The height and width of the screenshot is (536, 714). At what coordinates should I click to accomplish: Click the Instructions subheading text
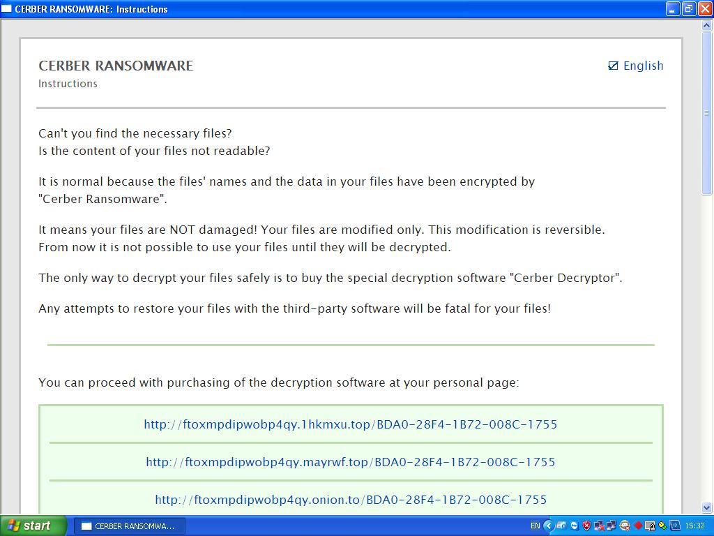click(68, 84)
